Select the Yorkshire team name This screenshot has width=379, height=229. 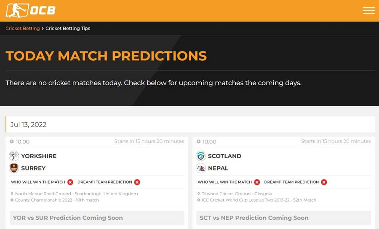pyautogui.click(x=39, y=156)
